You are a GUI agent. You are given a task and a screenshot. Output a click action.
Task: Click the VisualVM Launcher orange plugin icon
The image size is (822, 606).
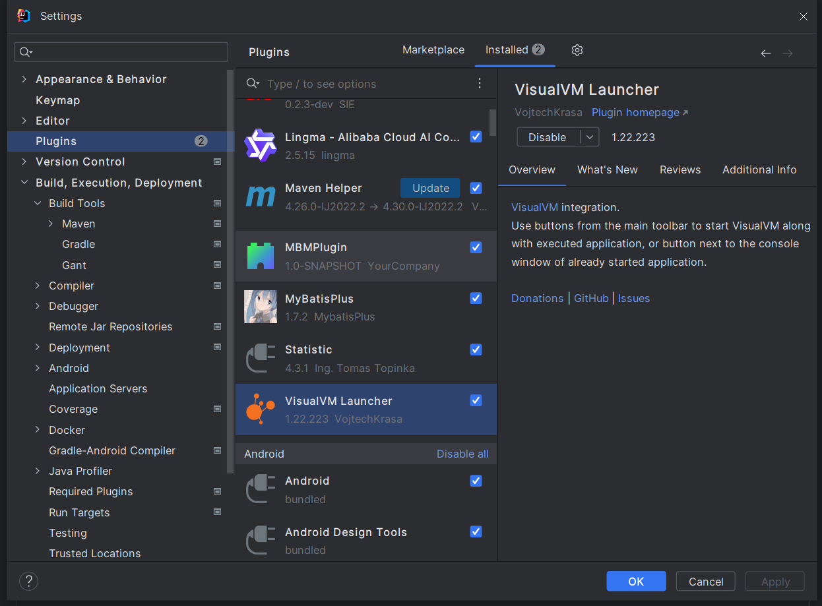click(260, 409)
